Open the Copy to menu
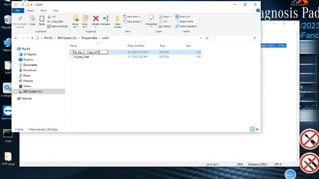This screenshot has height=179, width=319. coord(85,21)
